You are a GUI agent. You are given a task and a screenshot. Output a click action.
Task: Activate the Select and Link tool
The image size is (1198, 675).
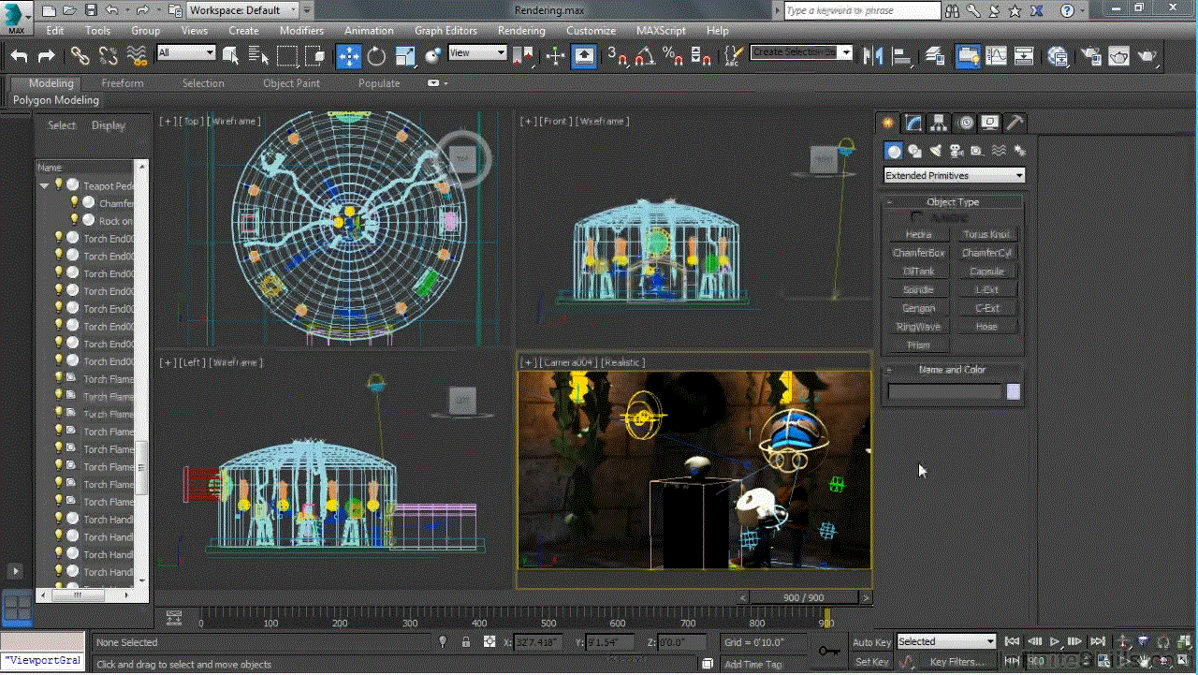coord(80,56)
